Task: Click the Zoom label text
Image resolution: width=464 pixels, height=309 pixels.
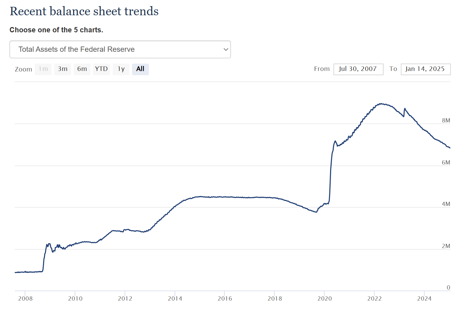Action: 23,69
